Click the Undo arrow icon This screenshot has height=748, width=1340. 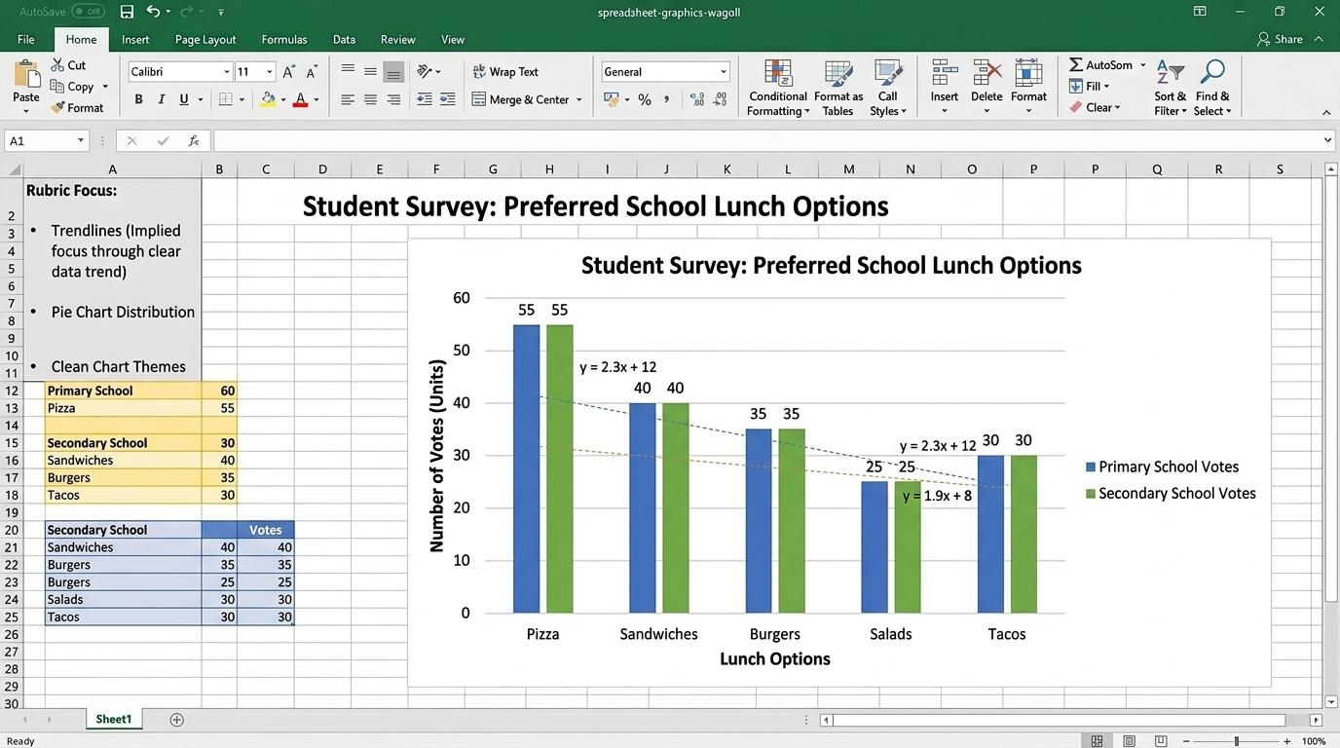click(153, 12)
